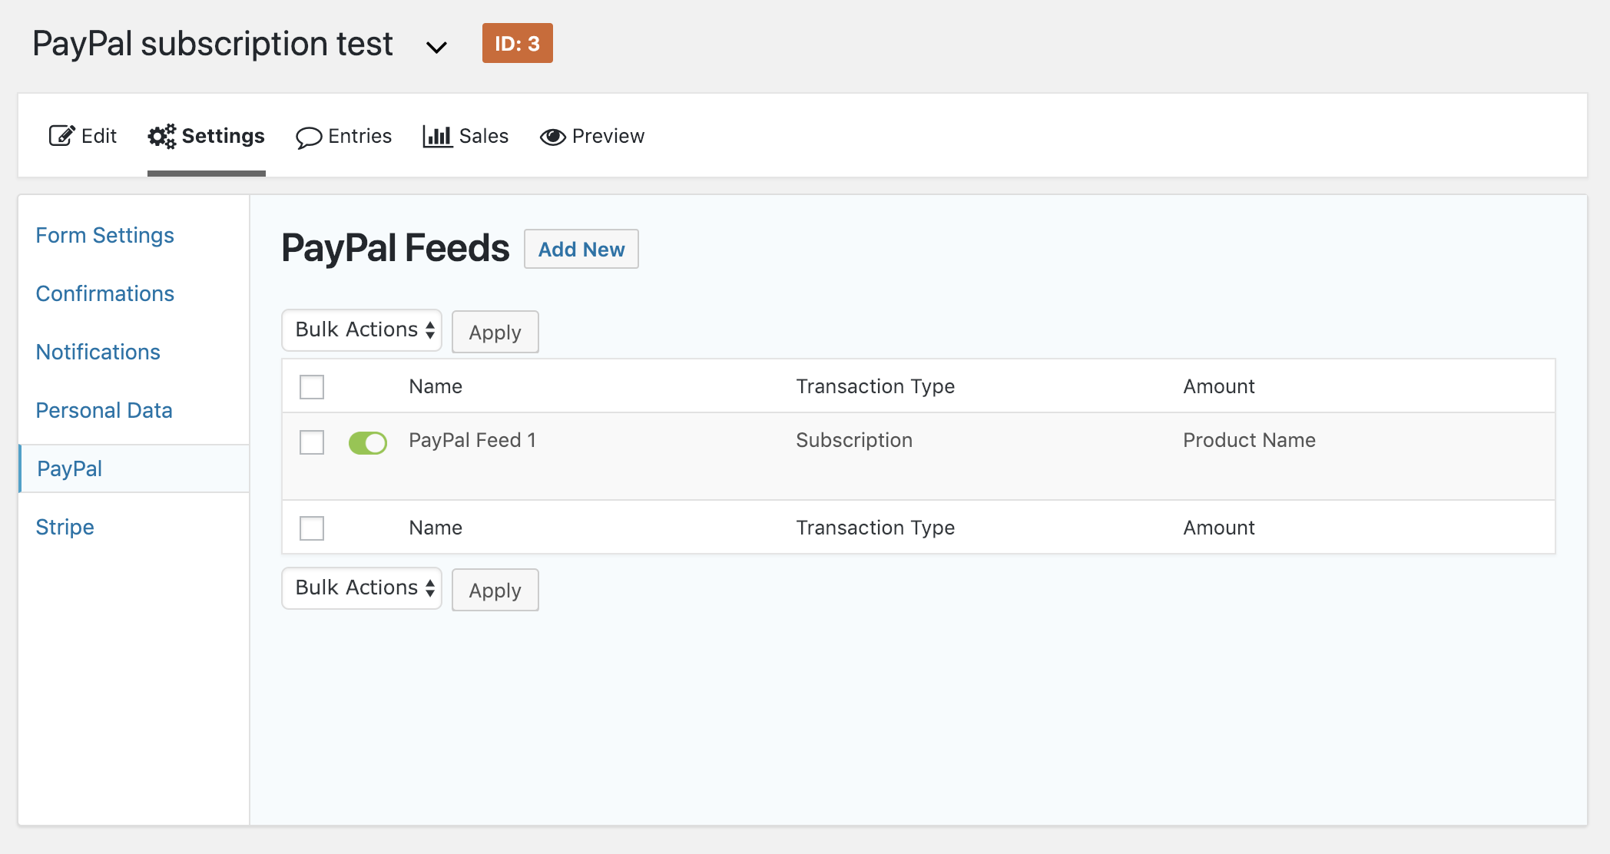Open Form Settings in the sidebar

[105, 235]
